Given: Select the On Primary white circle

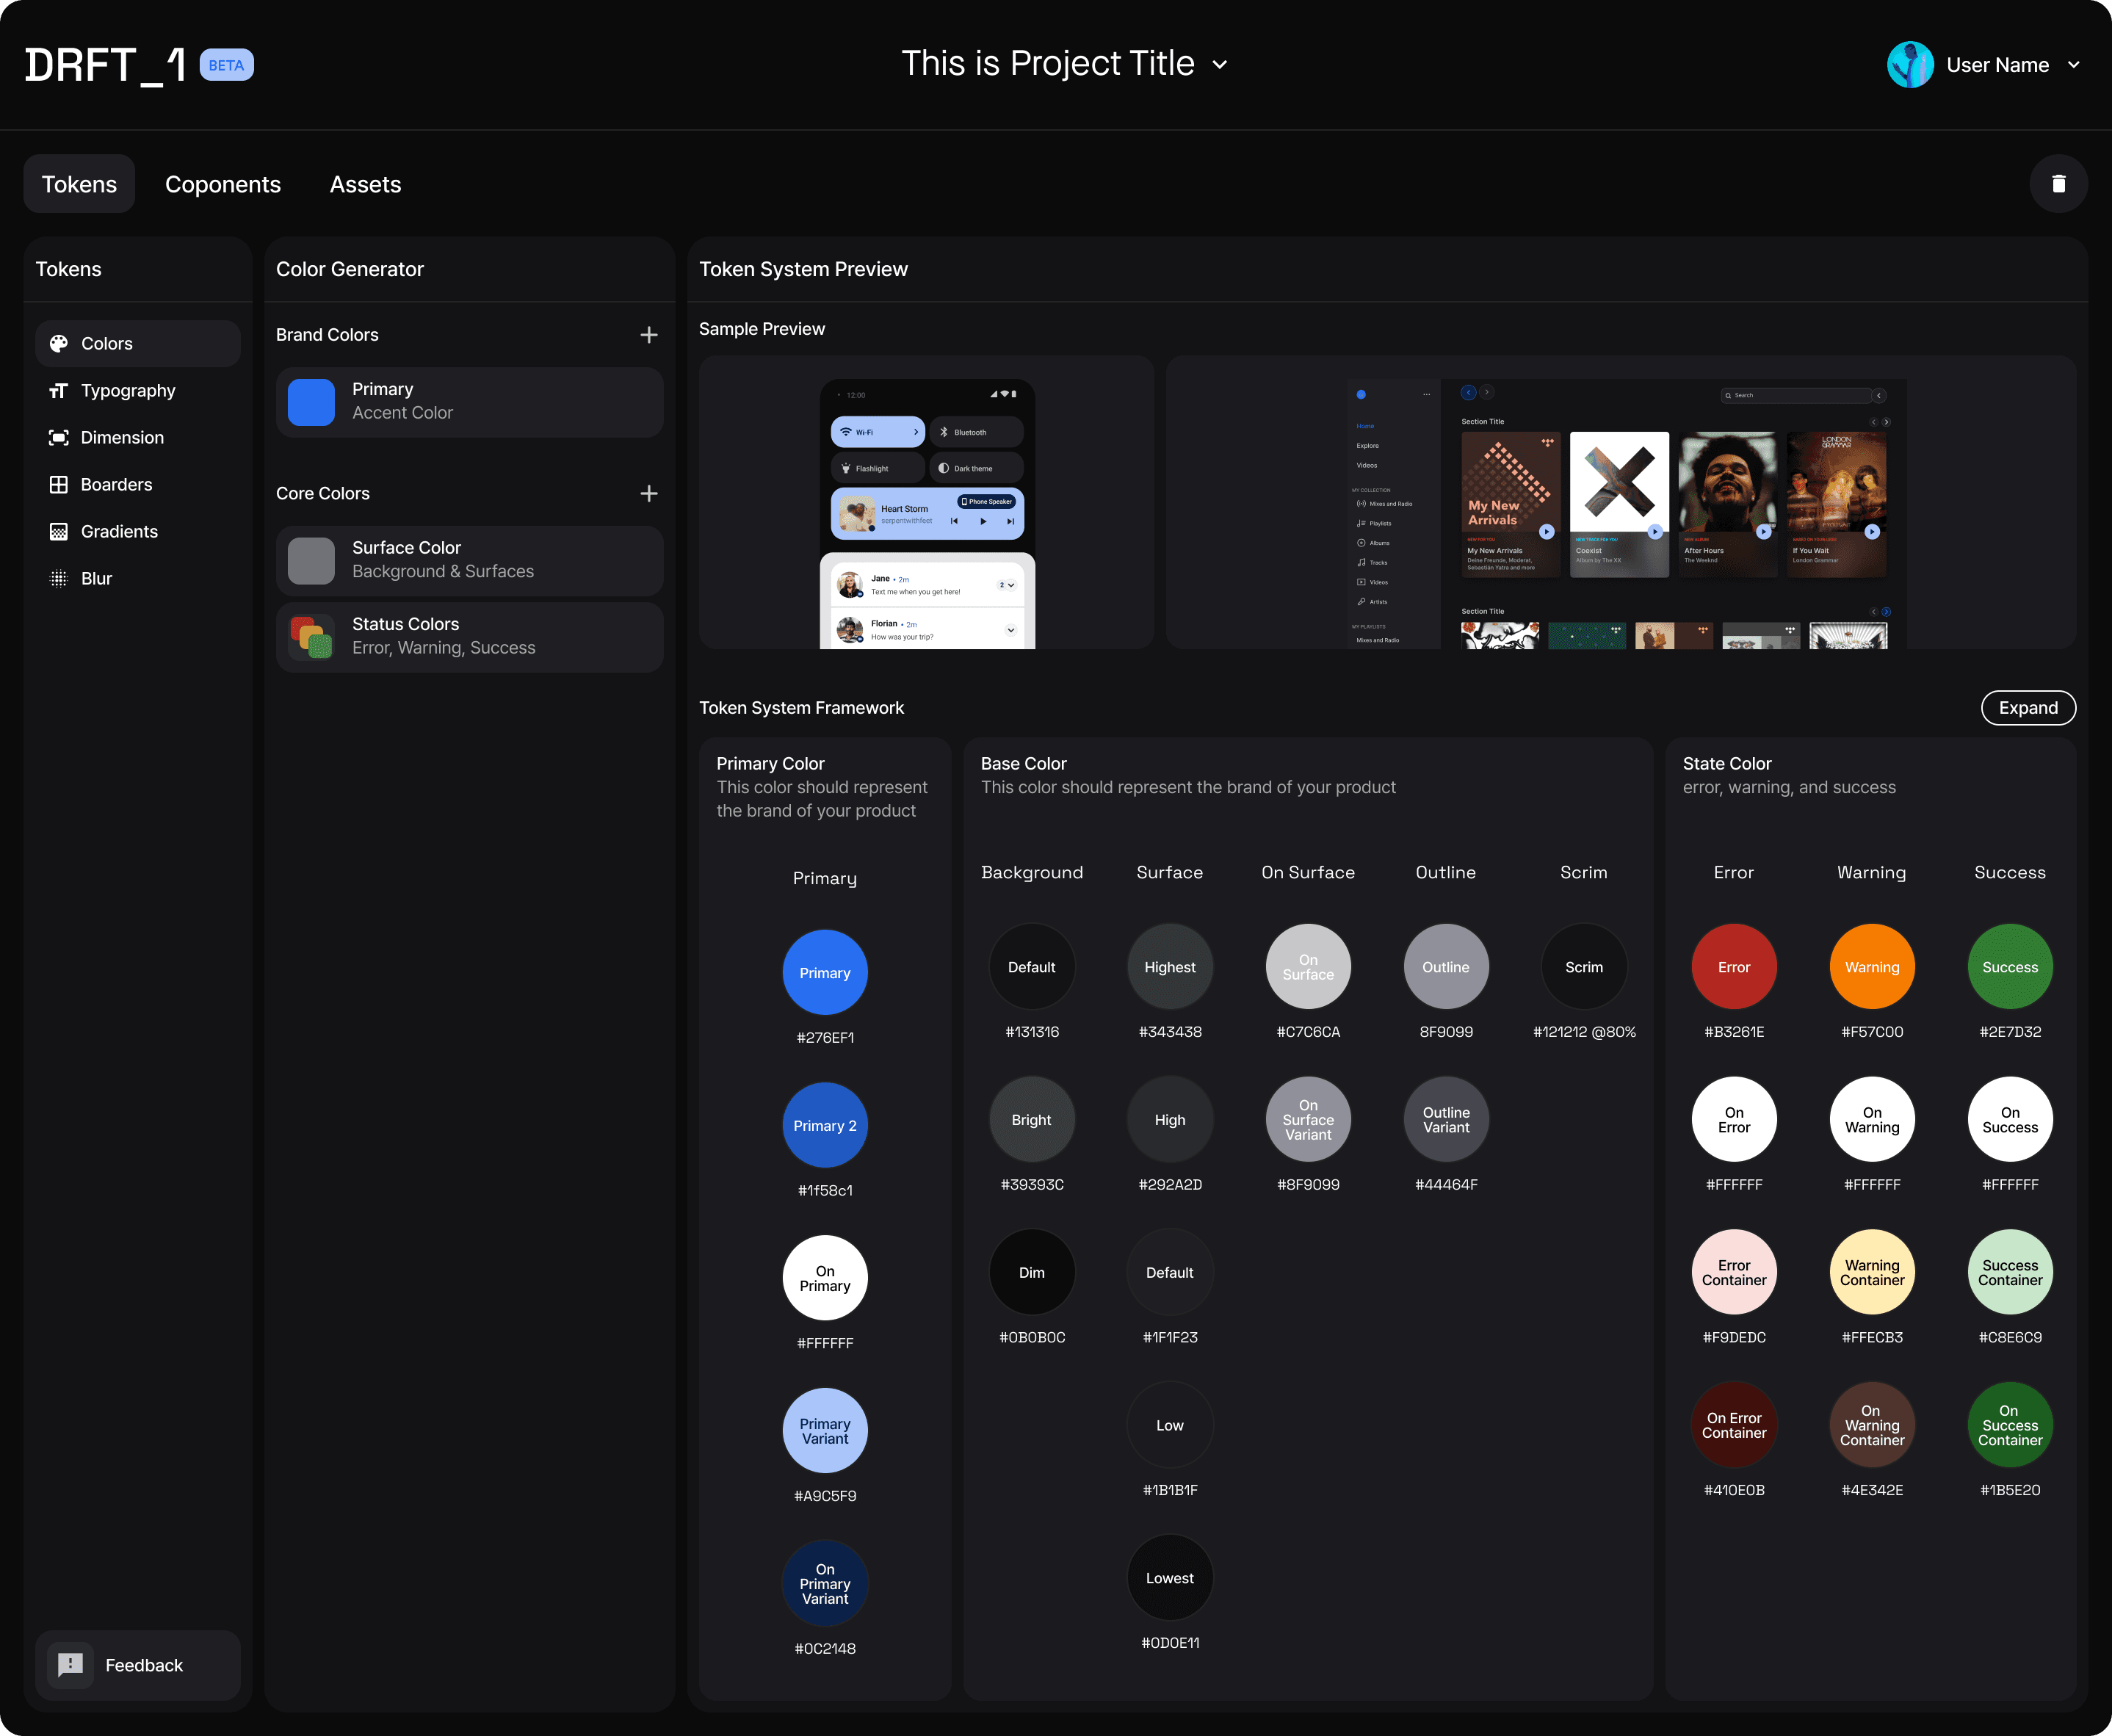Looking at the screenshot, I should [x=825, y=1278].
